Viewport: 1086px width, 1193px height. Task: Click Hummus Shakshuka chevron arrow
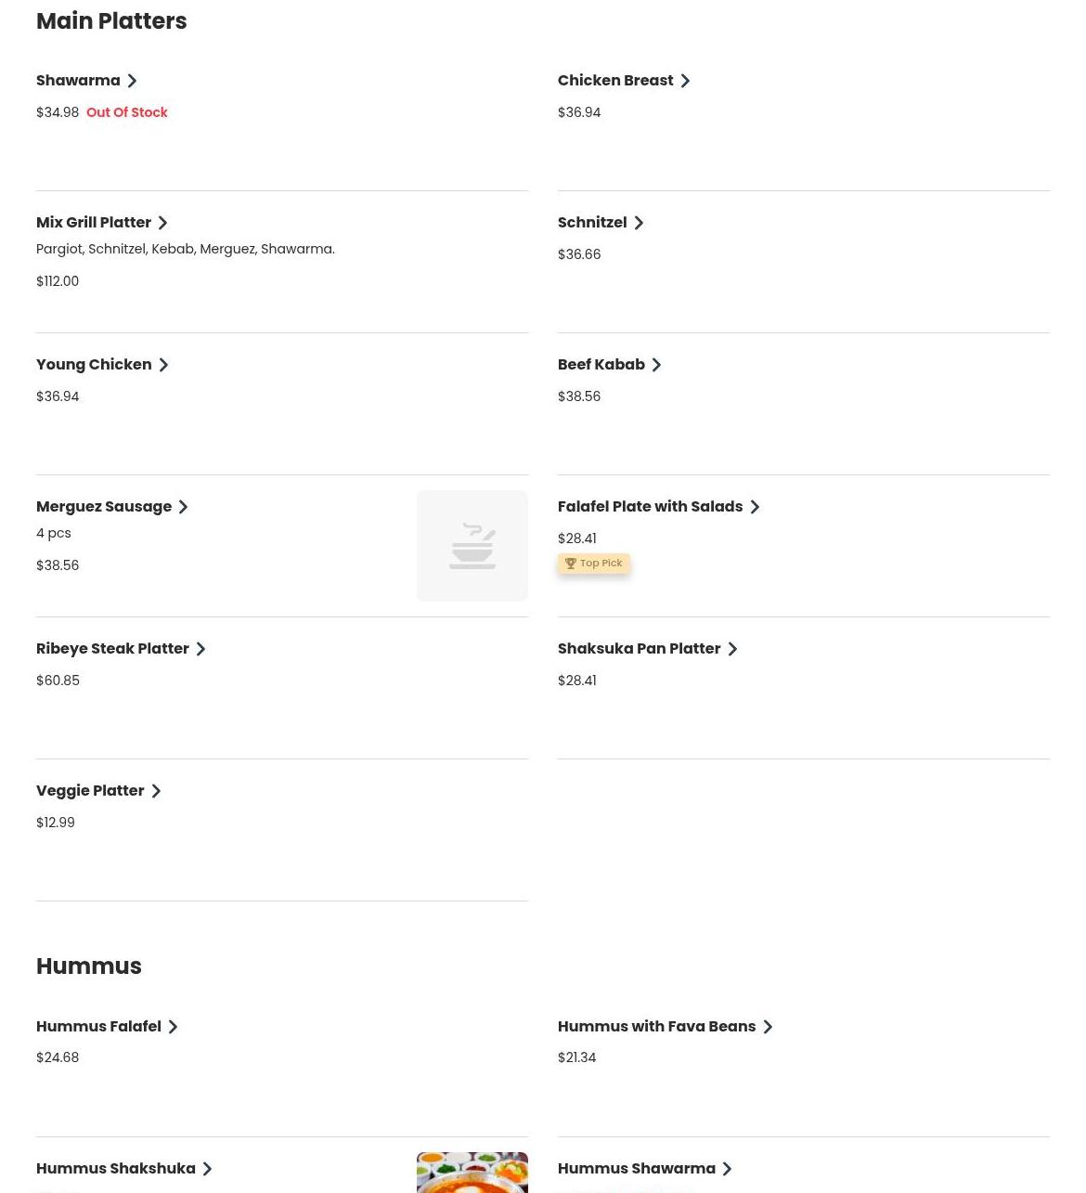click(x=207, y=1169)
